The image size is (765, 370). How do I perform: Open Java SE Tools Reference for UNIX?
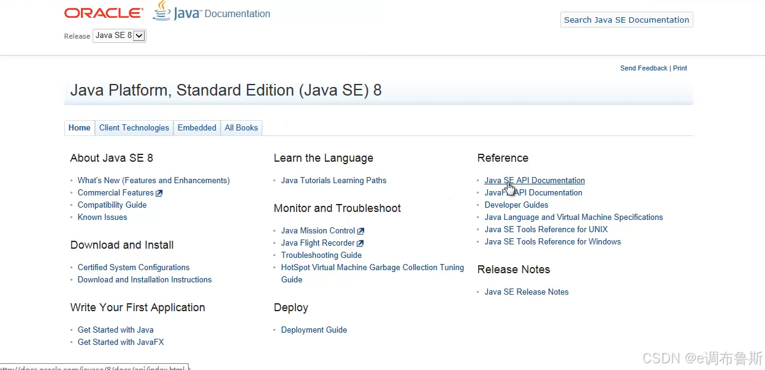click(546, 229)
